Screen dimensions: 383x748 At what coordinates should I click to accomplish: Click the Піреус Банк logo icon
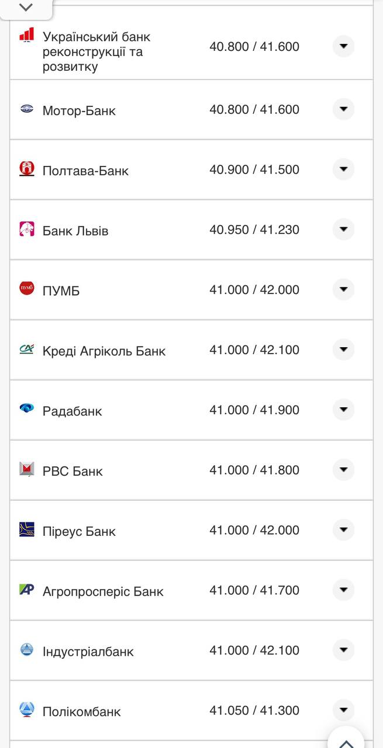(27, 529)
